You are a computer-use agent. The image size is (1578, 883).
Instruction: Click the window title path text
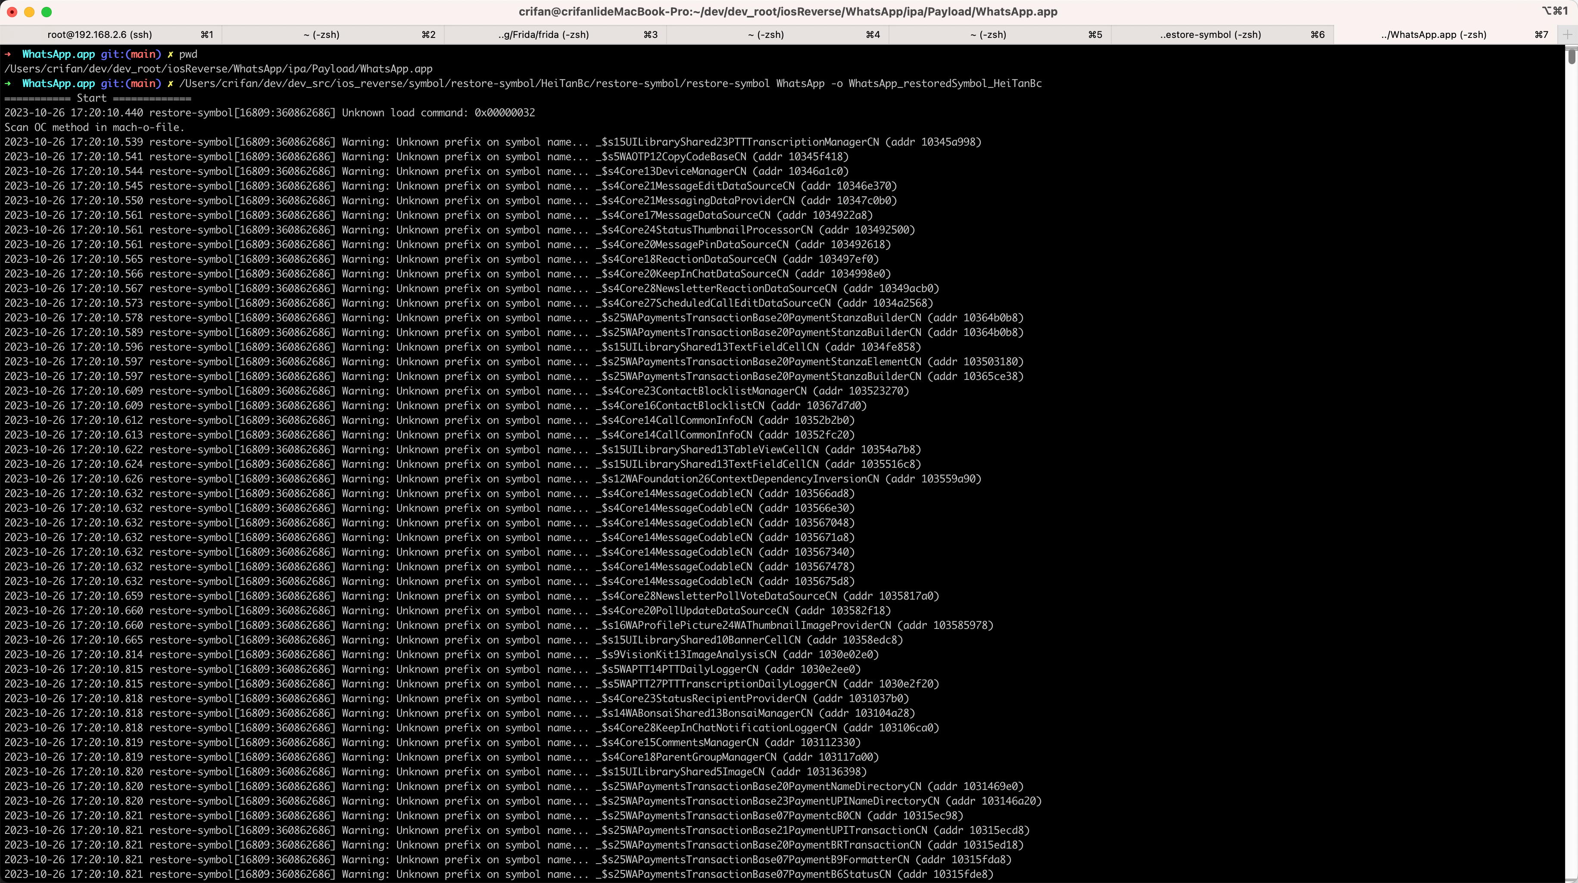[788, 12]
